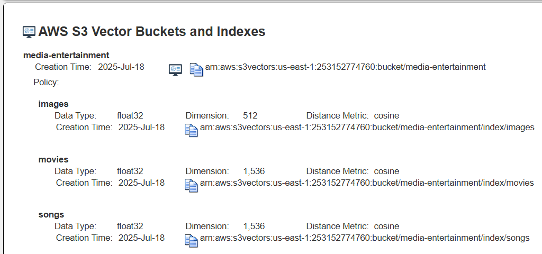Click the ARN text ending in index/songs
This screenshot has width=542, height=254.
tap(364, 238)
